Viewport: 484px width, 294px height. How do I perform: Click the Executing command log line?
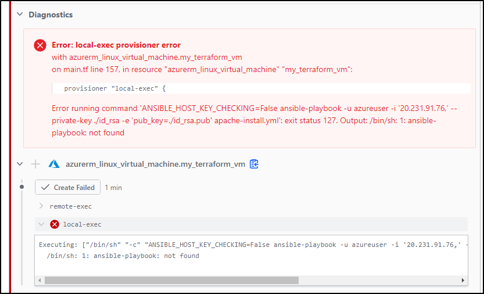pos(252,245)
